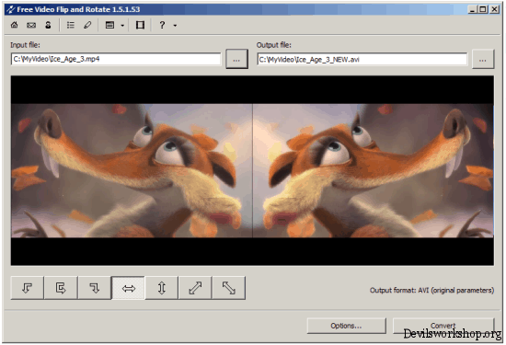Click the pencil edit icon

pos(87,25)
